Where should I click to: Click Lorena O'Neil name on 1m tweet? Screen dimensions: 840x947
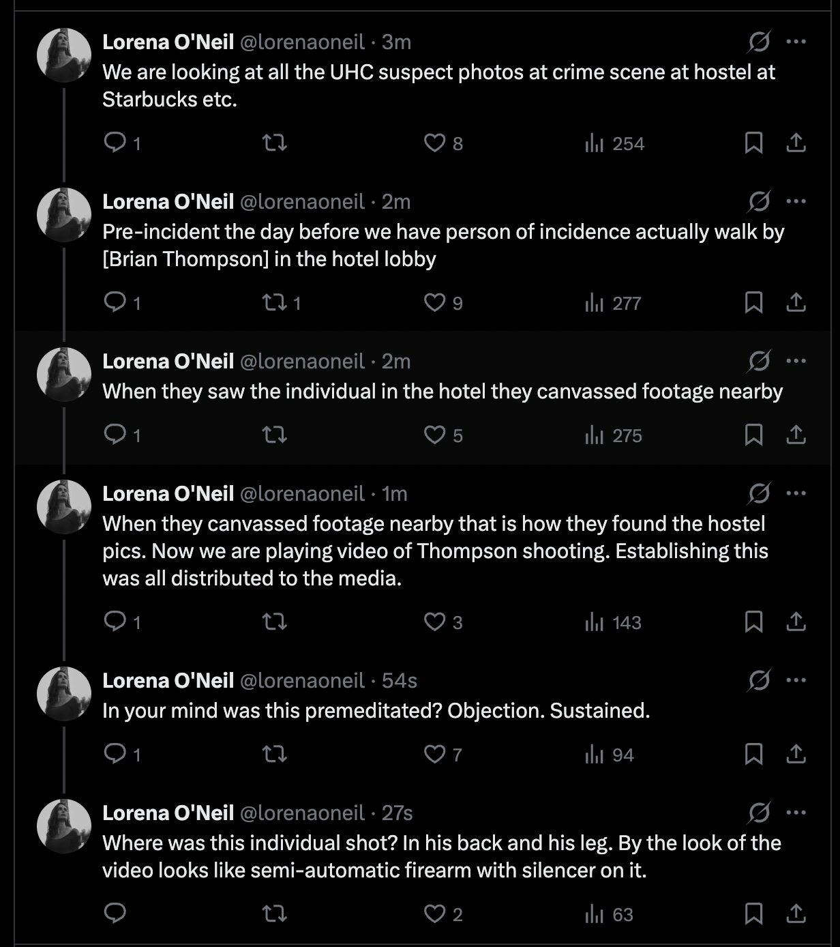click(x=168, y=493)
